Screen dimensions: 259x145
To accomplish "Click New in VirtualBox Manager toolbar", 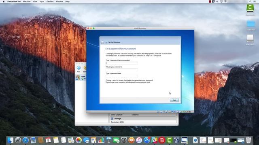I will click(79, 69).
